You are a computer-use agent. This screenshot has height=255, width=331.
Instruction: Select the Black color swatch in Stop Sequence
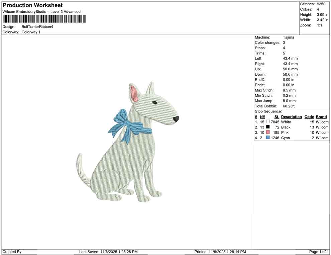[x=267, y=127]
